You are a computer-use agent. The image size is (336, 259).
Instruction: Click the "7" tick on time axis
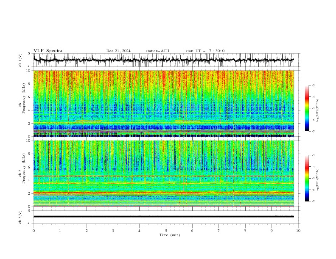pyautogui.click(x=219, y=231)
